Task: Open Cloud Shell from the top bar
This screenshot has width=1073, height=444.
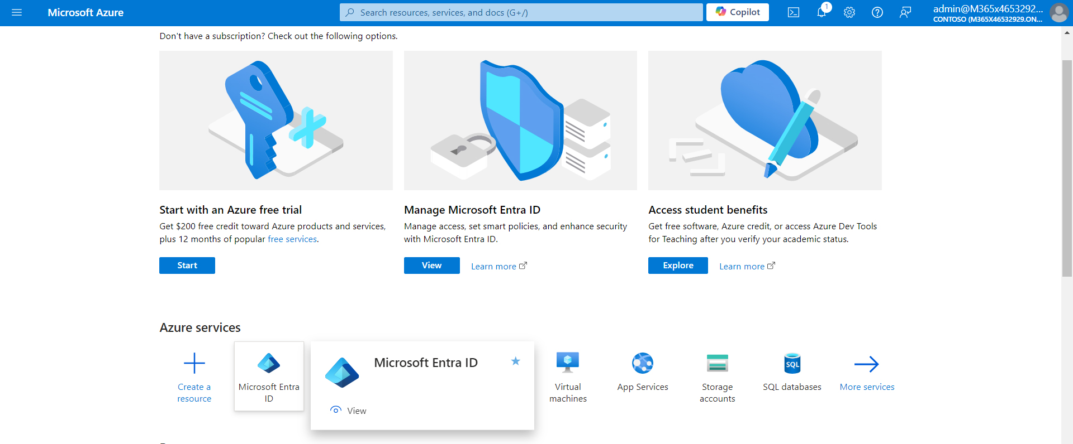Action: click(x=794, y=12)
